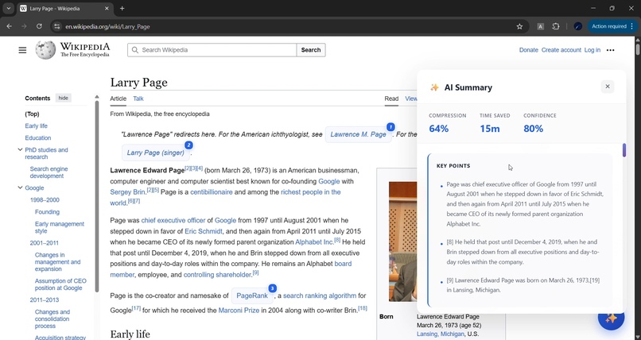
Task: Open the browser profile avatar
Action: tap(577, 26)
